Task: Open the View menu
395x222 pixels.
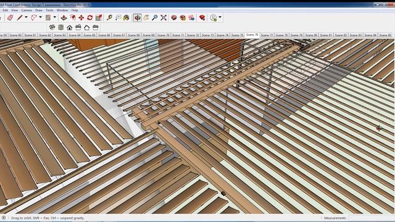Action: pyautogui.click(x=15, y=10)
